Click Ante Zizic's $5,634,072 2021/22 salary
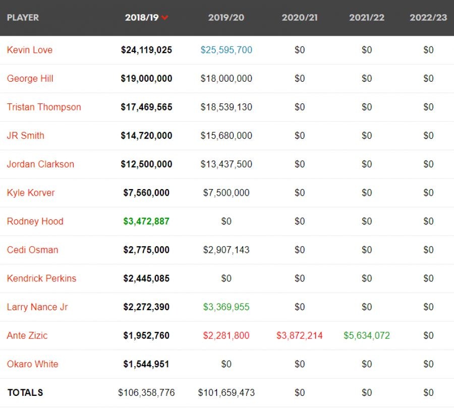 367,335
